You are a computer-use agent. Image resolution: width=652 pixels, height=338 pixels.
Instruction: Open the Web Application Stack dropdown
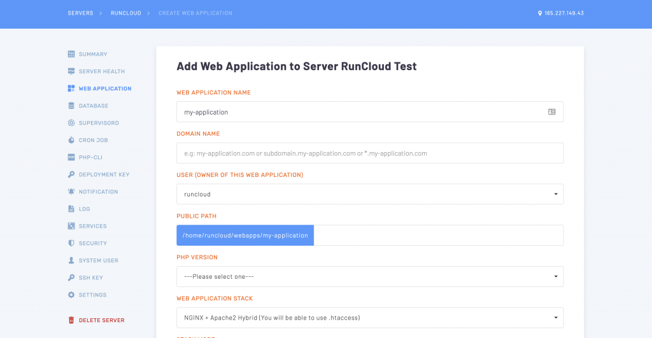pyautogui.click(x=370, y=318)
